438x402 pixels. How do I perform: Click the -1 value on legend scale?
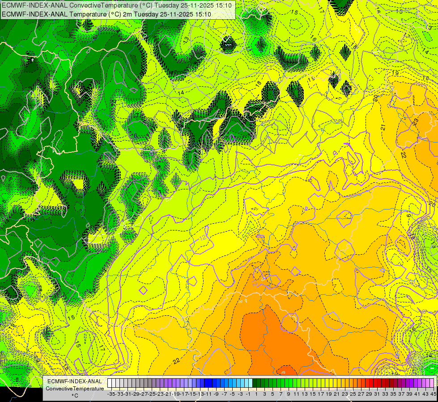click(248, 394)
